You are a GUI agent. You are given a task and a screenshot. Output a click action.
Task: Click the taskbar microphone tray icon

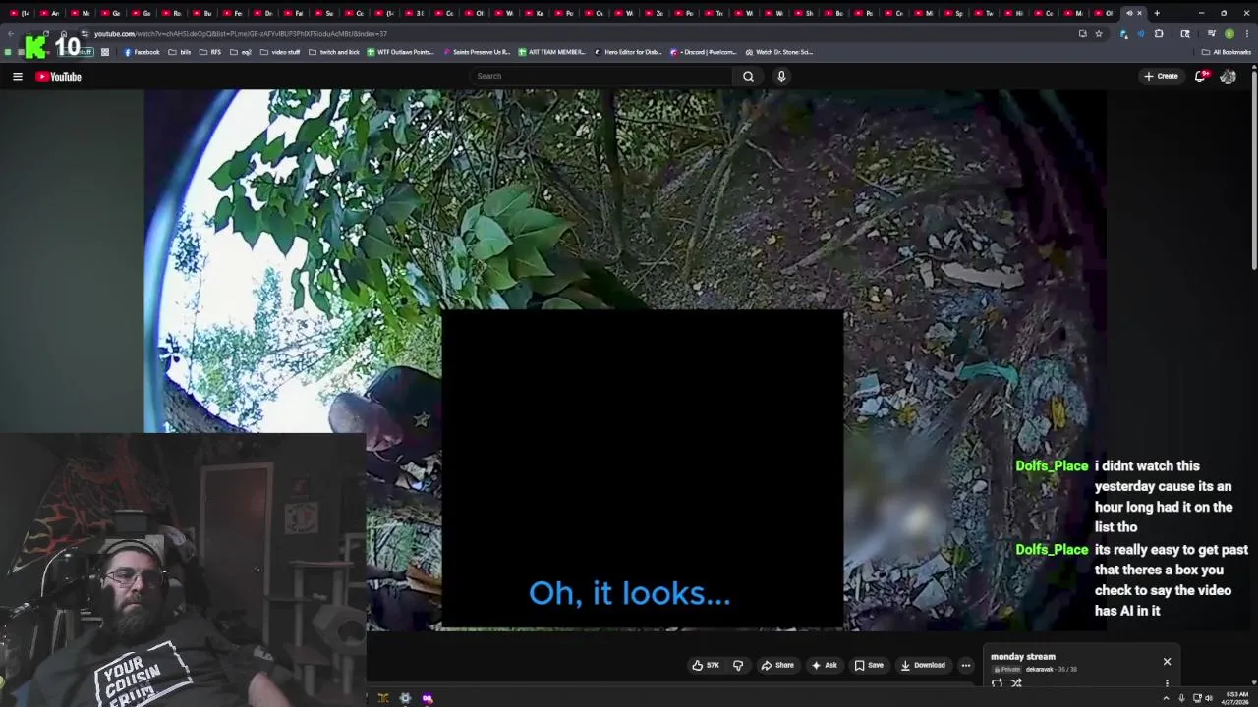point(1182,698)
